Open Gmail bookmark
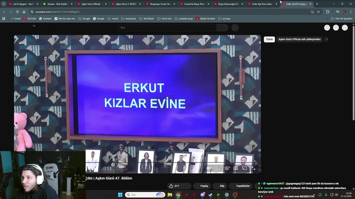355x199 pixels. (x=15, y=19)
